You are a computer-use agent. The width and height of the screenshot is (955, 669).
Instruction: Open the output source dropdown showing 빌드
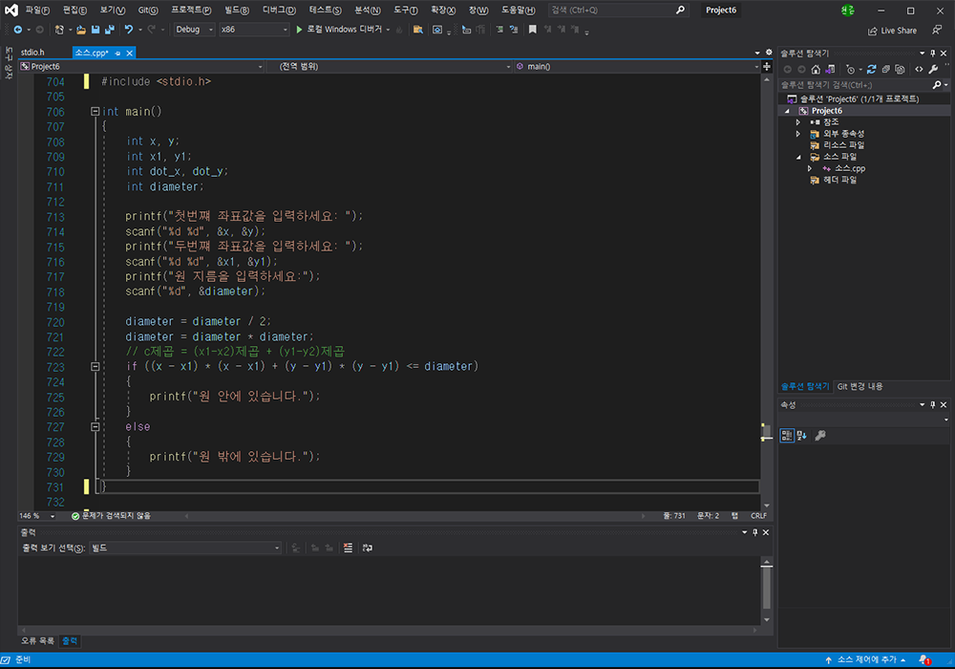coord(185,548)
